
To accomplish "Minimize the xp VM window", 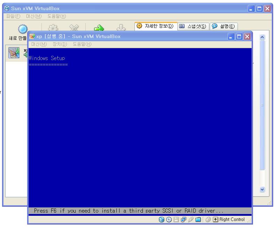I will 231,37.
